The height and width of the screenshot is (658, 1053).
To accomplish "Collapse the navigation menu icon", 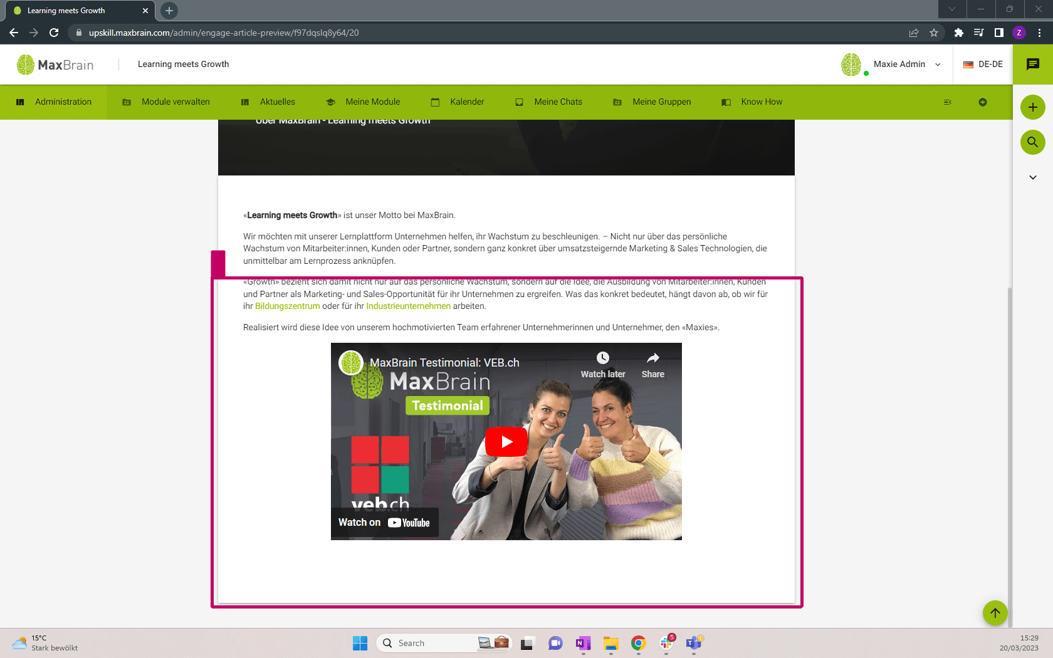I will pos(948,102).
